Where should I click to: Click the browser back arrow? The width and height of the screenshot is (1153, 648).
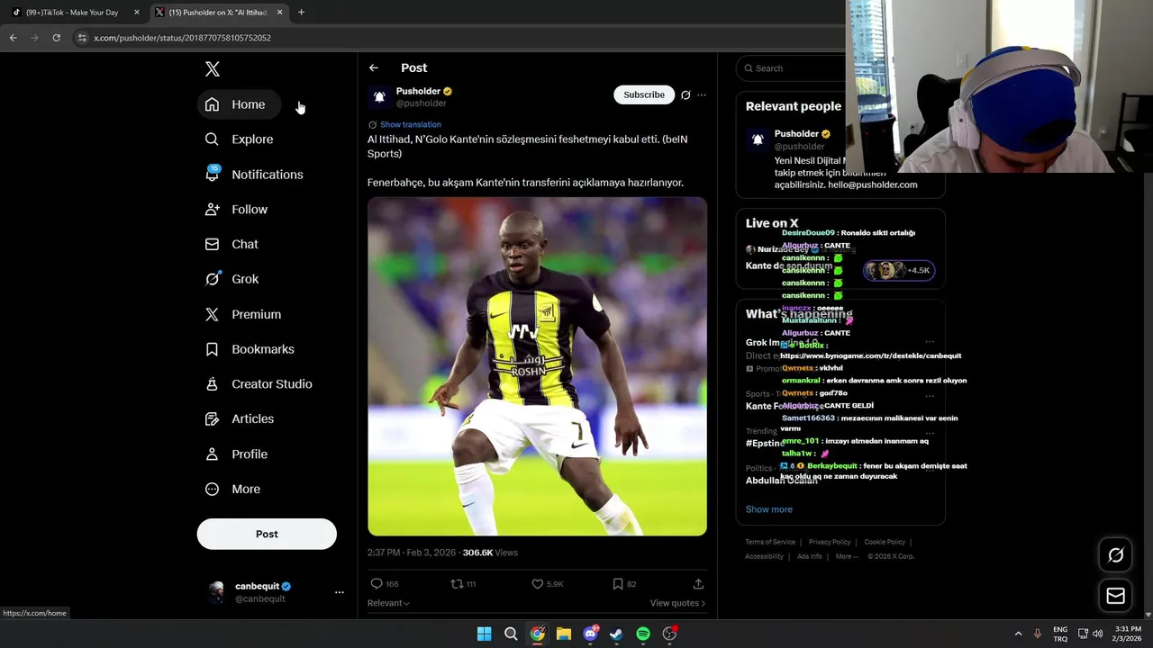(x=13, y=38)
